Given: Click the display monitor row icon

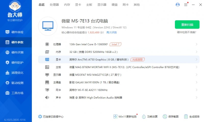Looking at the screenshot, I should coord(47,75).
